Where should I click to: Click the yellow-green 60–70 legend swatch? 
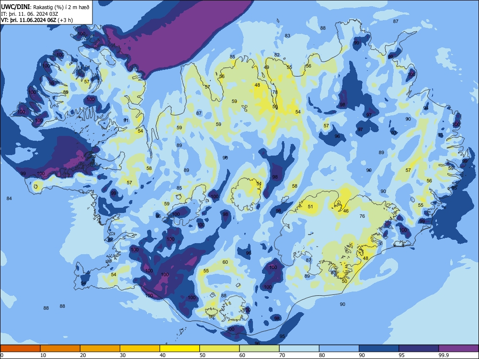point(259,348)
